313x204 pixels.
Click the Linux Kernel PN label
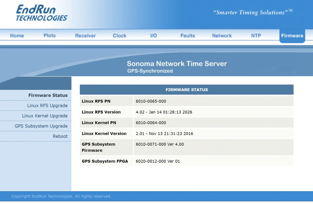pyautogui.click(x=99, y=123)
